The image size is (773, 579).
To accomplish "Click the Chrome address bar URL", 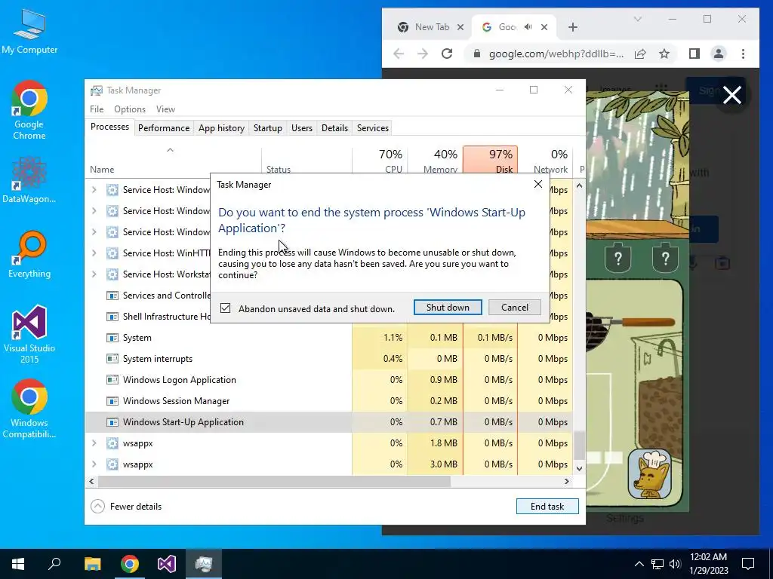I will pyautogui.click(x=556, y=54).
